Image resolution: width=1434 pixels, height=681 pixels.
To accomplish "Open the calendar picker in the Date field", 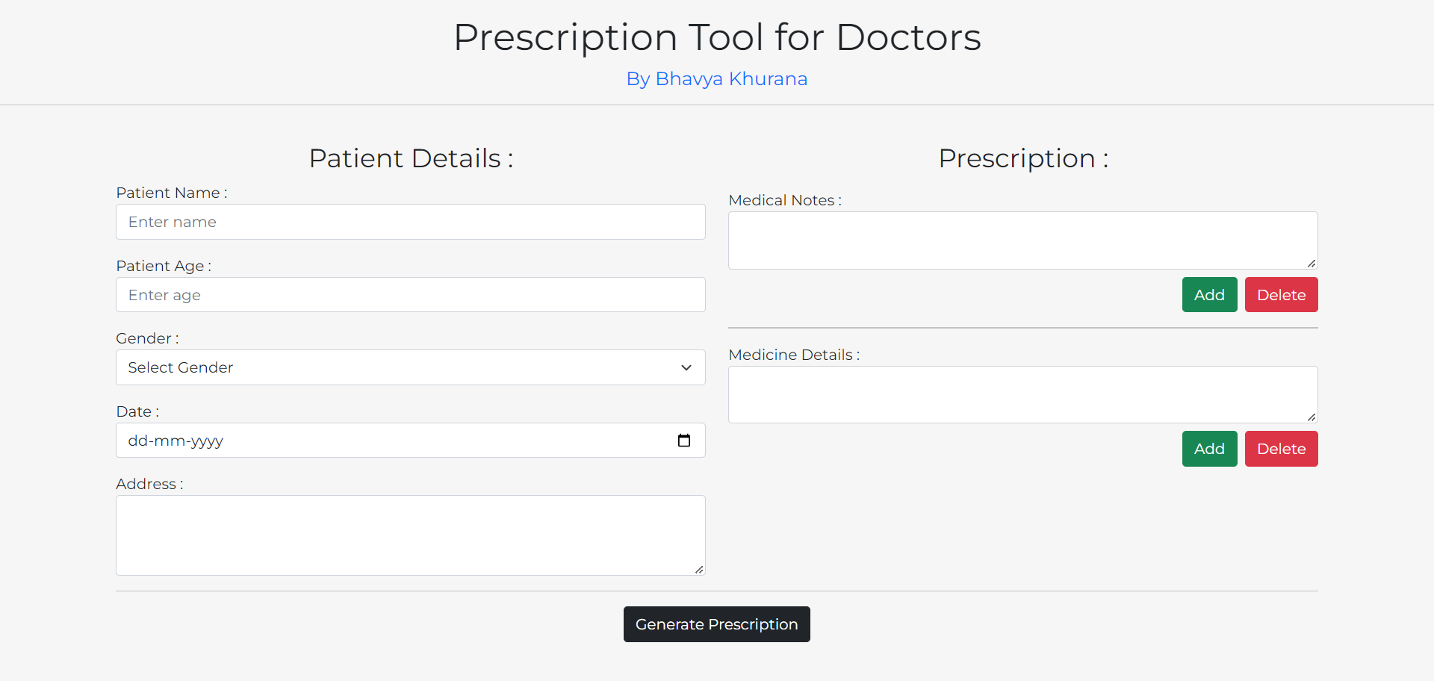I will pos(684,441).
